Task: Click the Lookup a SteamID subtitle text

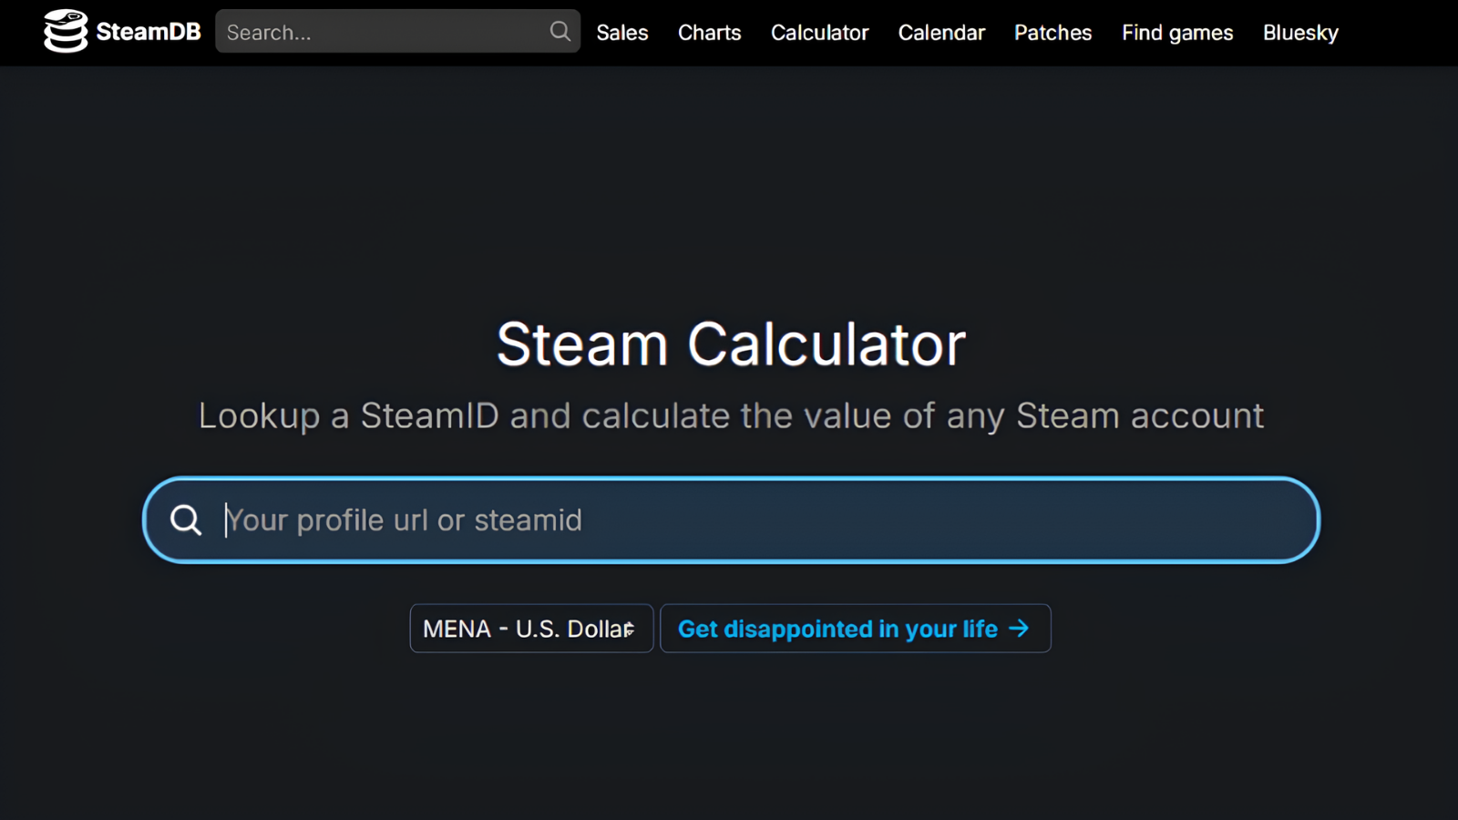Action: click(x=731, y=416)
